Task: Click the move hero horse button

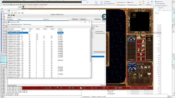Action: (x=139, y=46)
